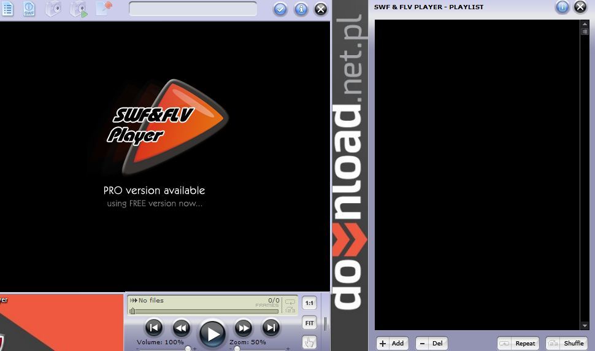Toggle the loop icon in display panel
595x351 pixels.
[x=290, y=303]
